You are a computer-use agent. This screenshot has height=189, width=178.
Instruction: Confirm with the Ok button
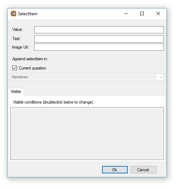click(115, 170)
